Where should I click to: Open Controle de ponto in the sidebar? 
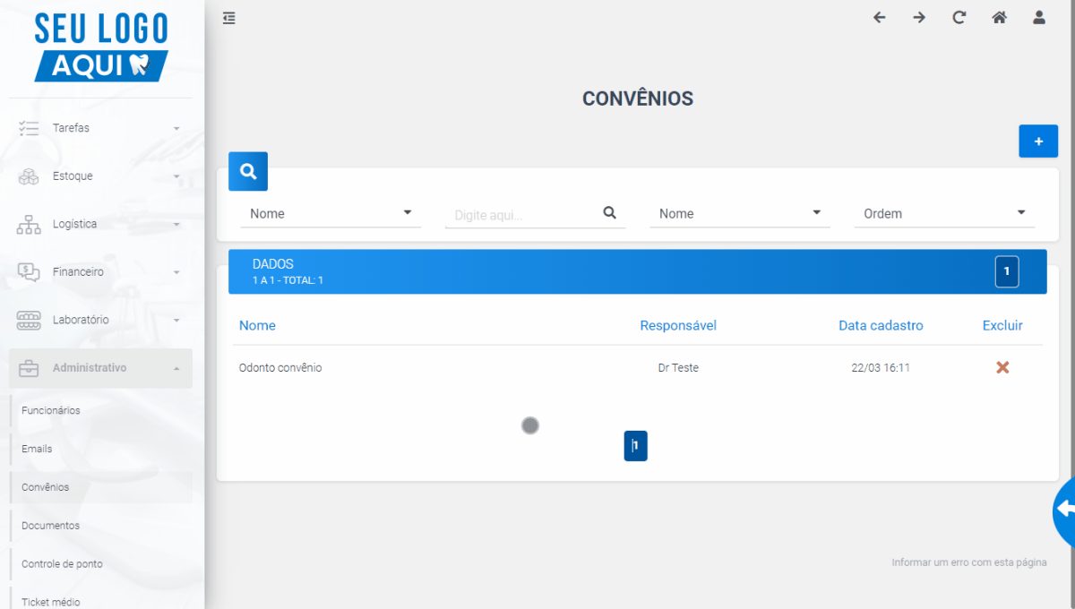(62, 564)
